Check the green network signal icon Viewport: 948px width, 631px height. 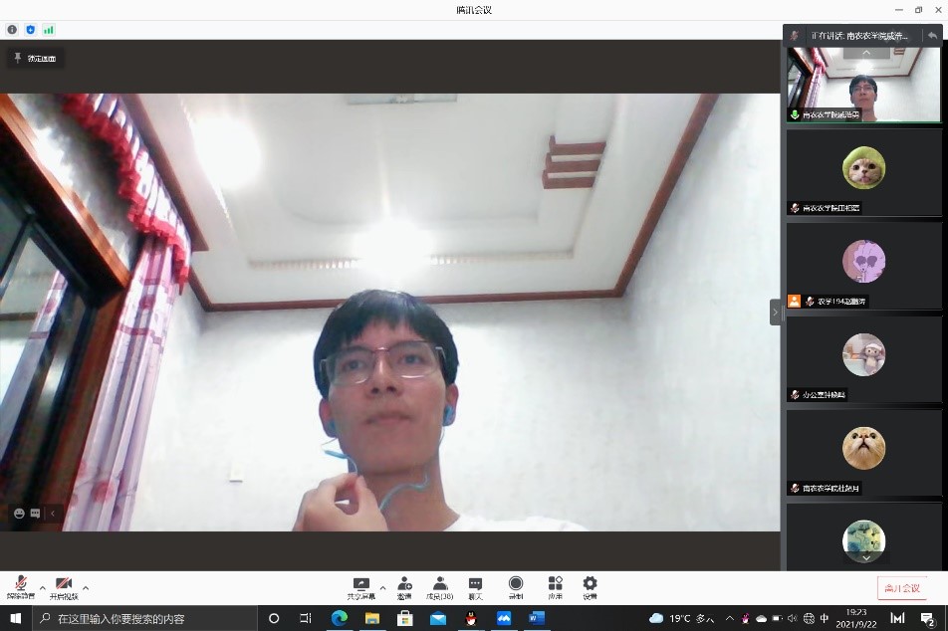coord(48,30)
